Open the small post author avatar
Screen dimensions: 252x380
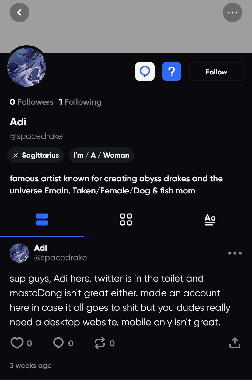click(19, 253)
